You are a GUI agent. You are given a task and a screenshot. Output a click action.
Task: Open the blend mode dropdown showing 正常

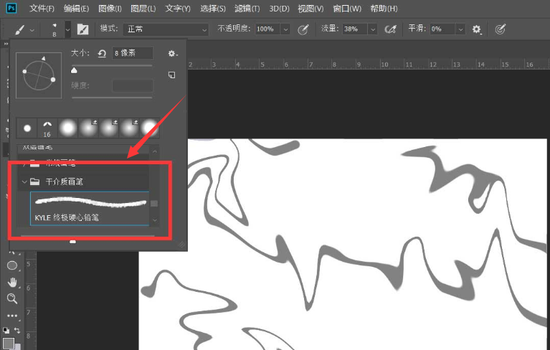pos(164,29)
